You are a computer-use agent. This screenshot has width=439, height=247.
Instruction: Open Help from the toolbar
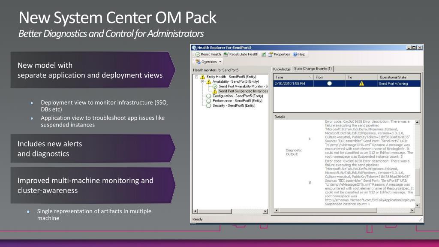299,54
